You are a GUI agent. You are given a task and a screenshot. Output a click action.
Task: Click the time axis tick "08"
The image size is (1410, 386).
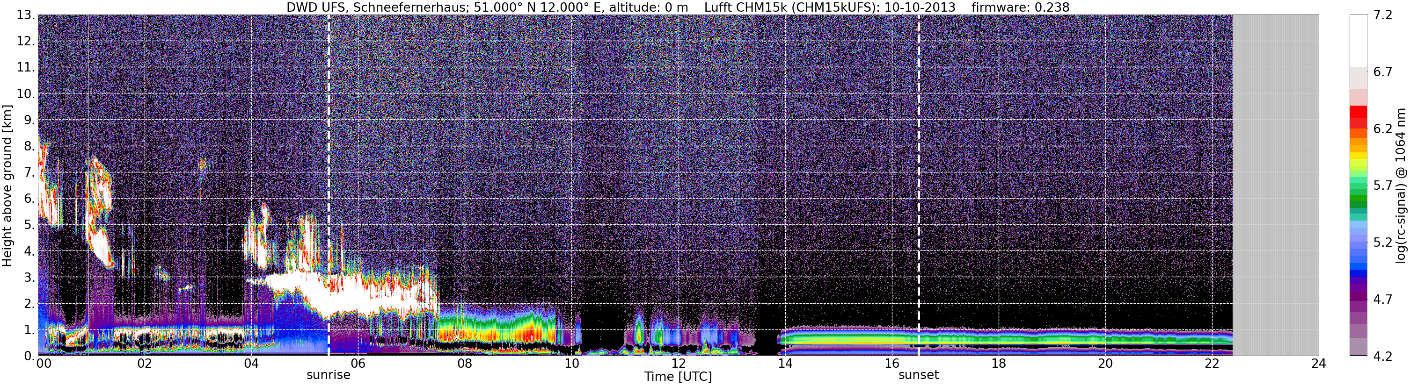pyautogui.click(x=465, y=364)
